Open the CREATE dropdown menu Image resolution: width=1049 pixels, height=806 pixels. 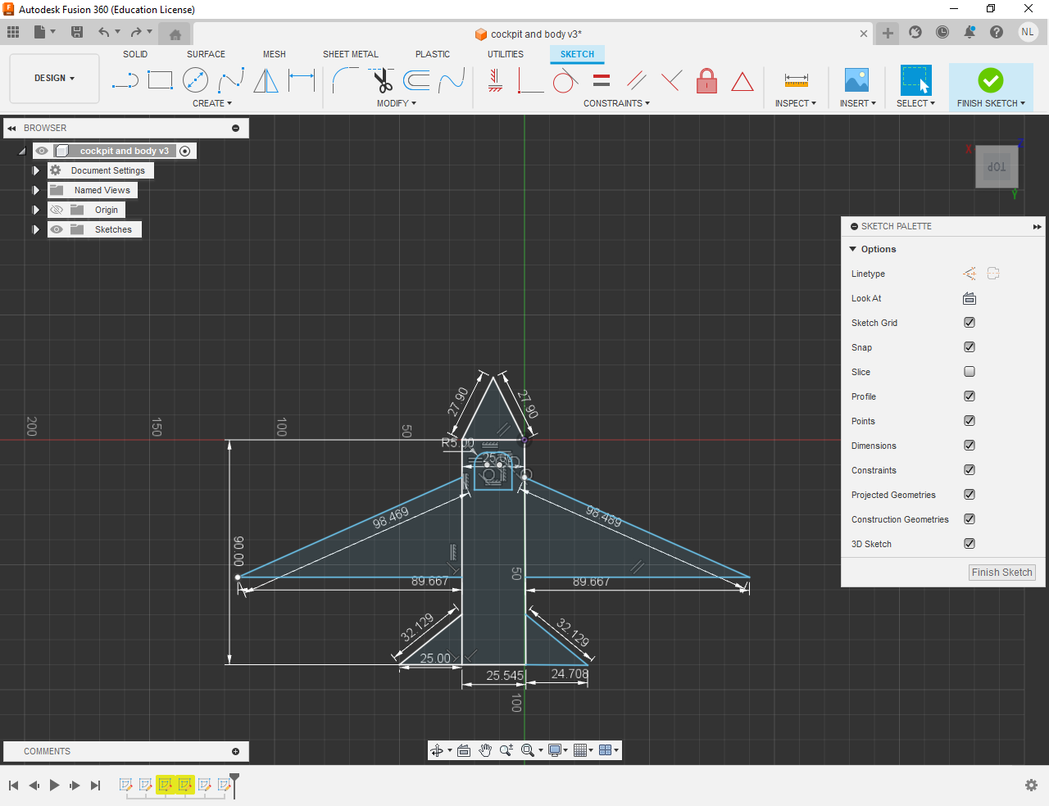click(x=212, y=103)
